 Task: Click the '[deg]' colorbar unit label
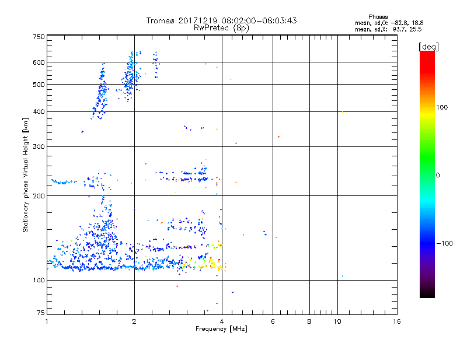[428, 47]
